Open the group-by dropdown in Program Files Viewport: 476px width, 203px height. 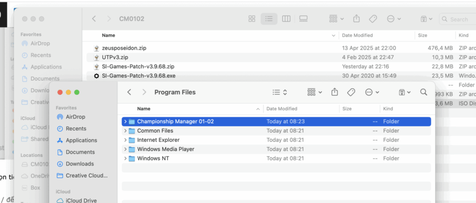pyautogui.click(x=315, y=92)
